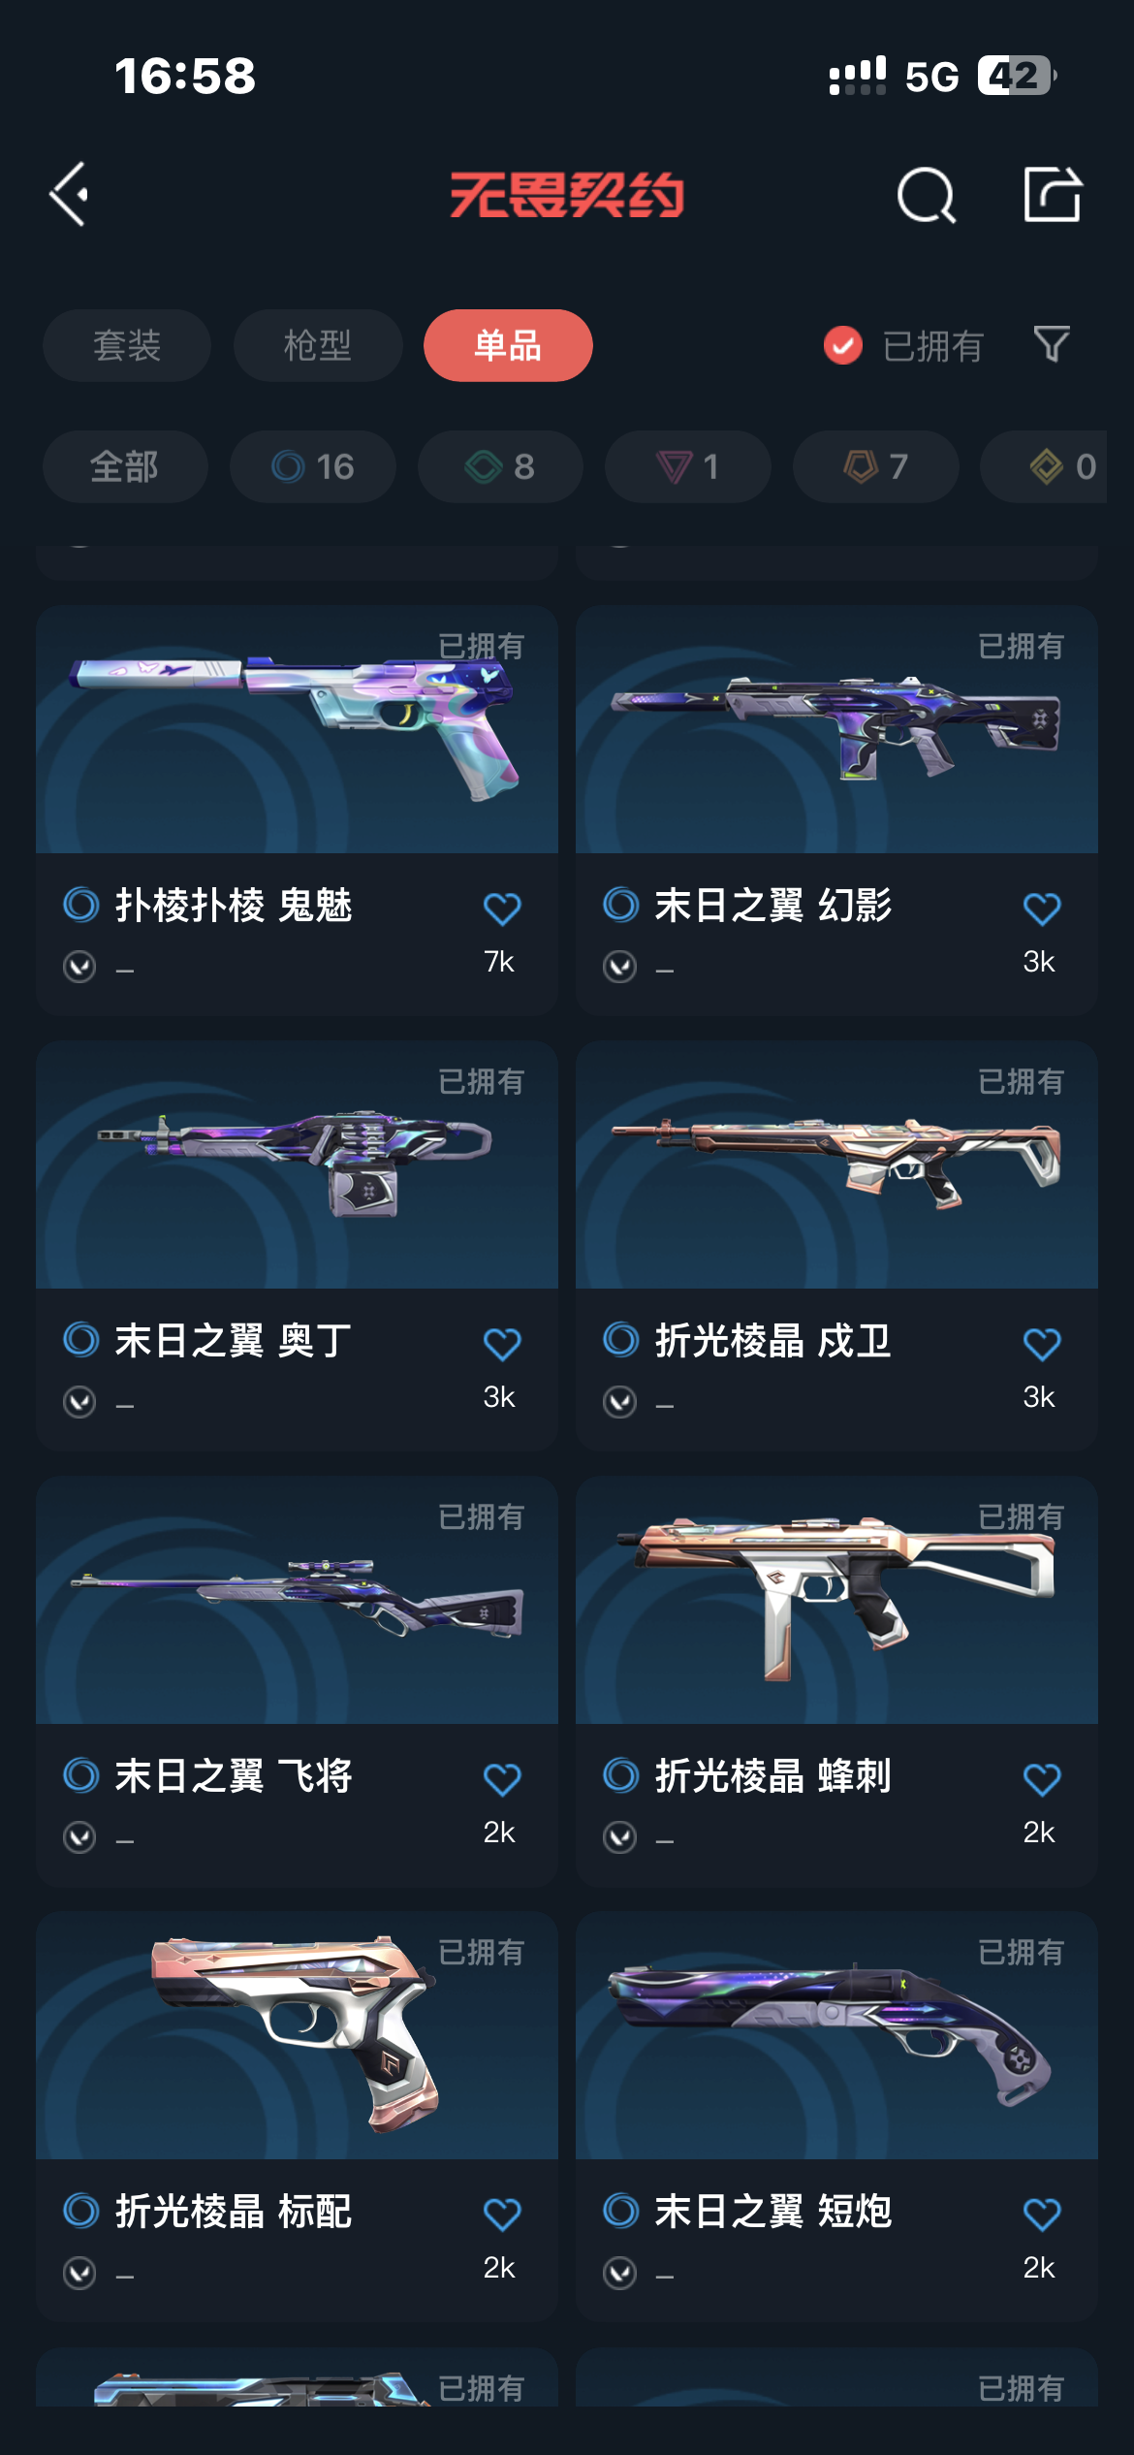
Task: Open 末日之翼 奥丁 skin thumbnail
Action: pyautogui.click(x=297, y=1164)
